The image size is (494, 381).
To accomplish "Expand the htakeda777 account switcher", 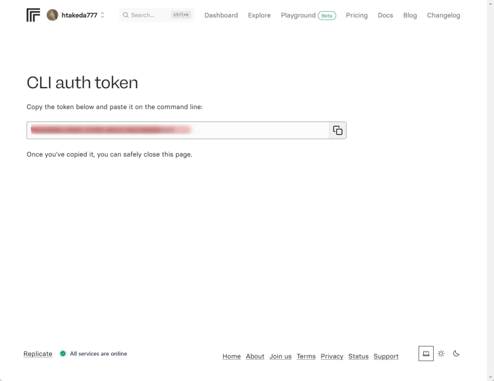I will [102, 15].
